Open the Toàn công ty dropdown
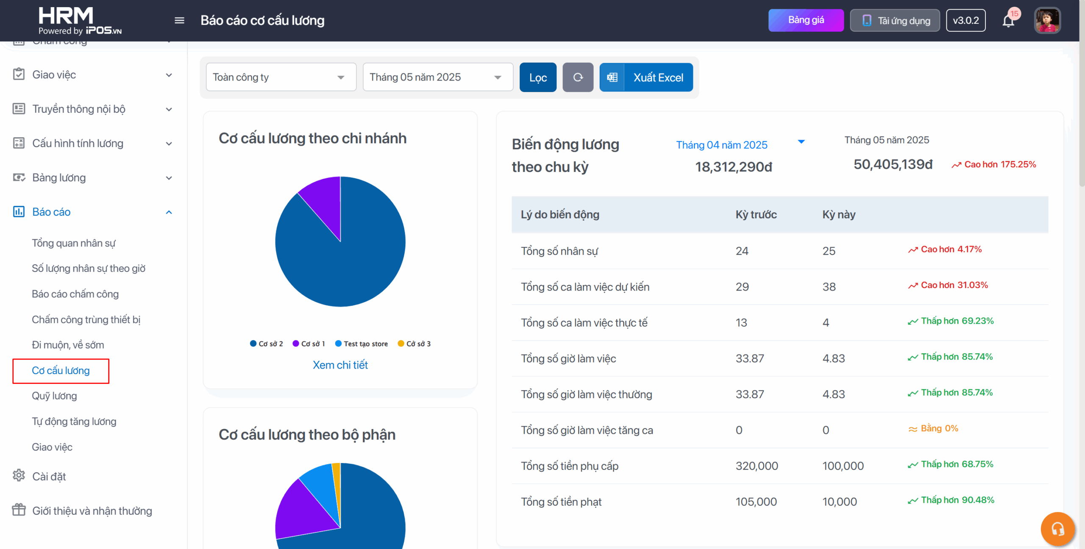The width and height of the screenshot is (1085, 549). pos(281,77)
